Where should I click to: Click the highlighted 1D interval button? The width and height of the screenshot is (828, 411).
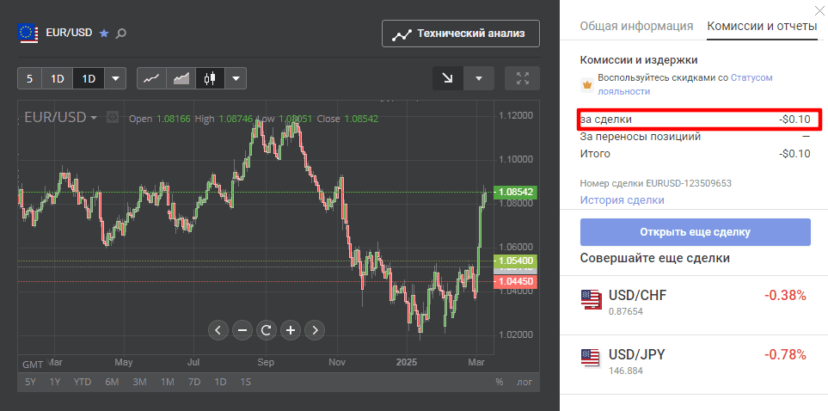click(x=89, y=79)
